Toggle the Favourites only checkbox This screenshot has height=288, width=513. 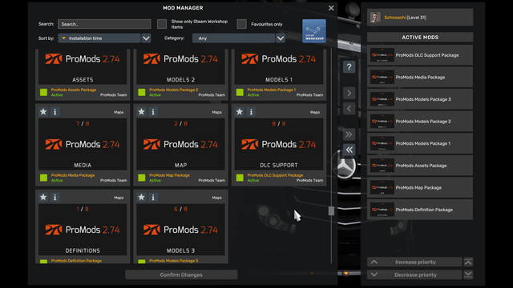click(x=242, y=24)
